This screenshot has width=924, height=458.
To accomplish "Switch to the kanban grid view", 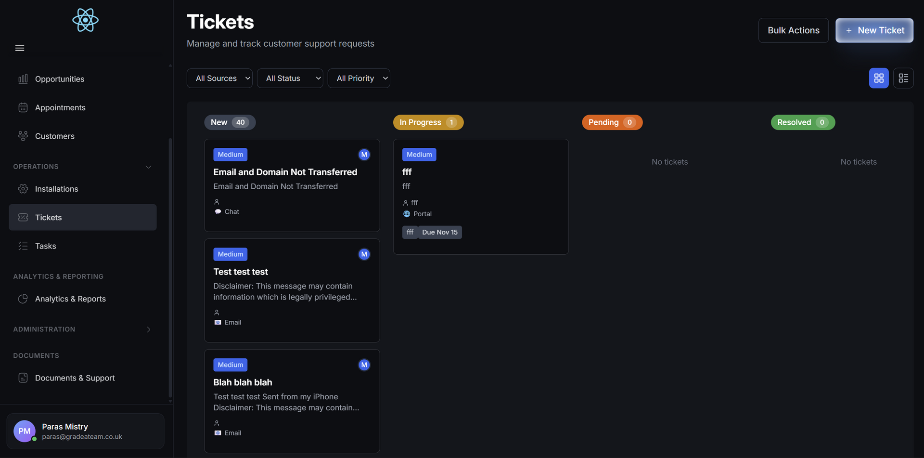I will click(879, 78).
